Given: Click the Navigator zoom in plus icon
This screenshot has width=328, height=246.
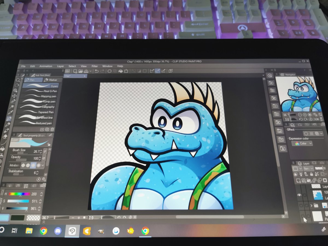Looking at the screenshot, I should tap(305, 115).
